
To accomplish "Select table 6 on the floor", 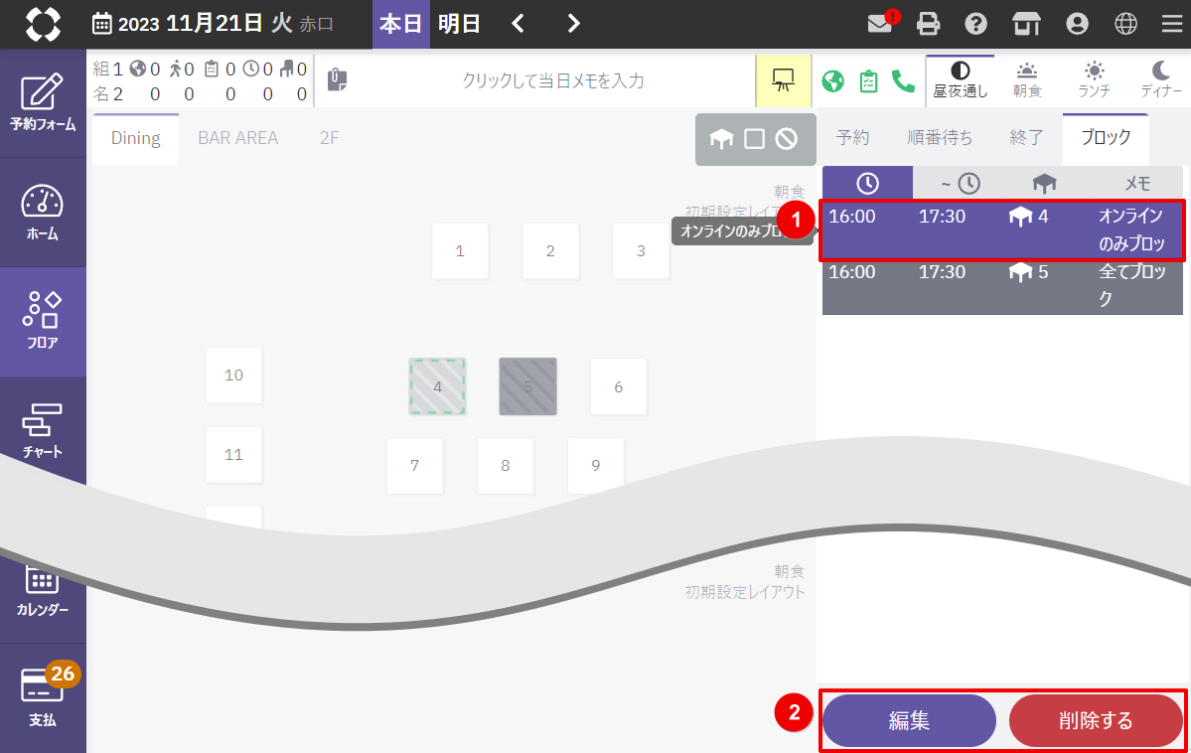I will 618,386.
